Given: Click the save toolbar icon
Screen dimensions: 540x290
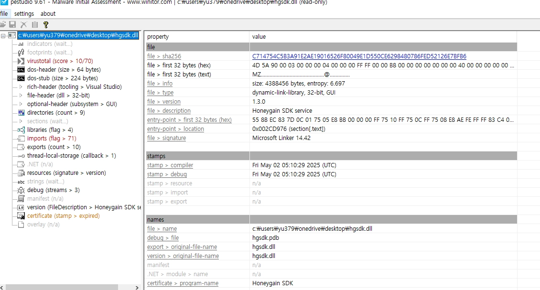Looking at the screenshot, I should (x=12, y=24).
